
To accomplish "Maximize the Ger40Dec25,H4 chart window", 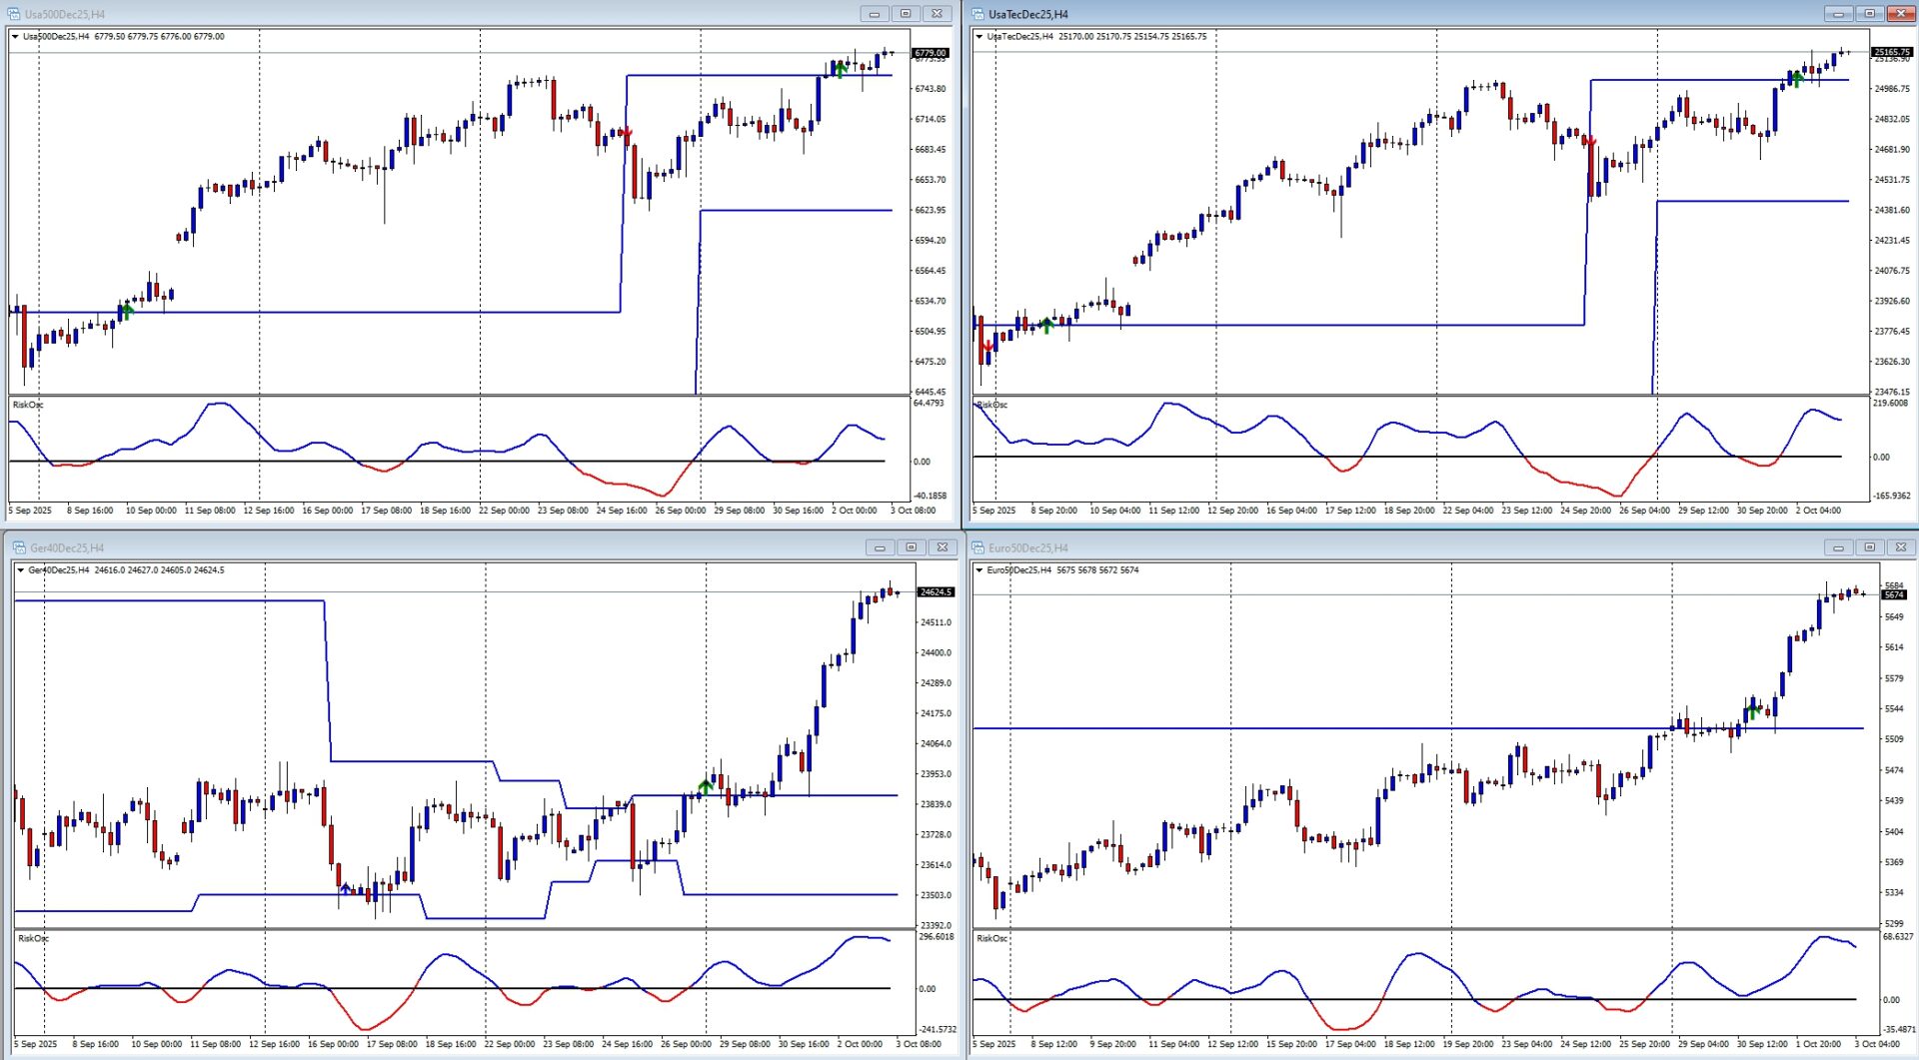I will pyautogui.click(x=911, y=547).
